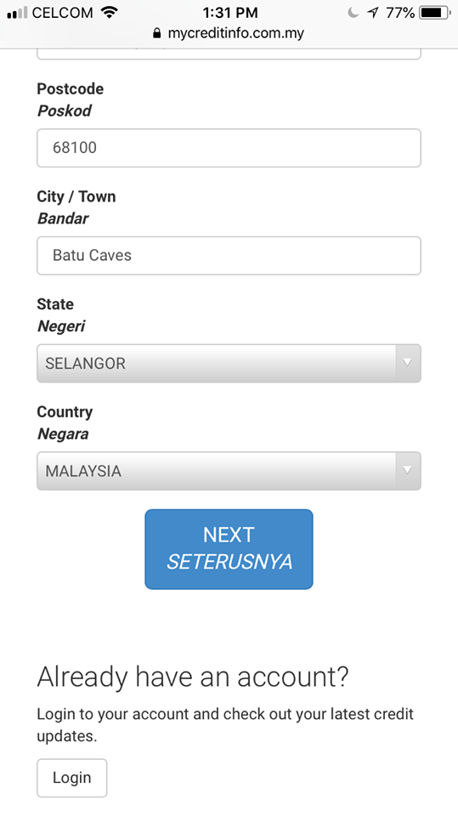The height and width of the screenshot is (816, 458).
Task: Click the NEXT SETERUSNYA button
Action: [x=229, y=549]
